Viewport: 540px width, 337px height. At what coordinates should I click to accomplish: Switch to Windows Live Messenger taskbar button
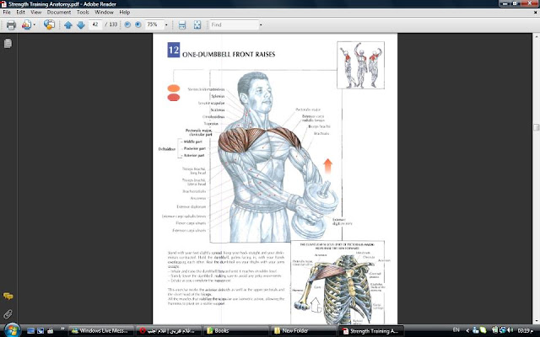pos(100,331)
